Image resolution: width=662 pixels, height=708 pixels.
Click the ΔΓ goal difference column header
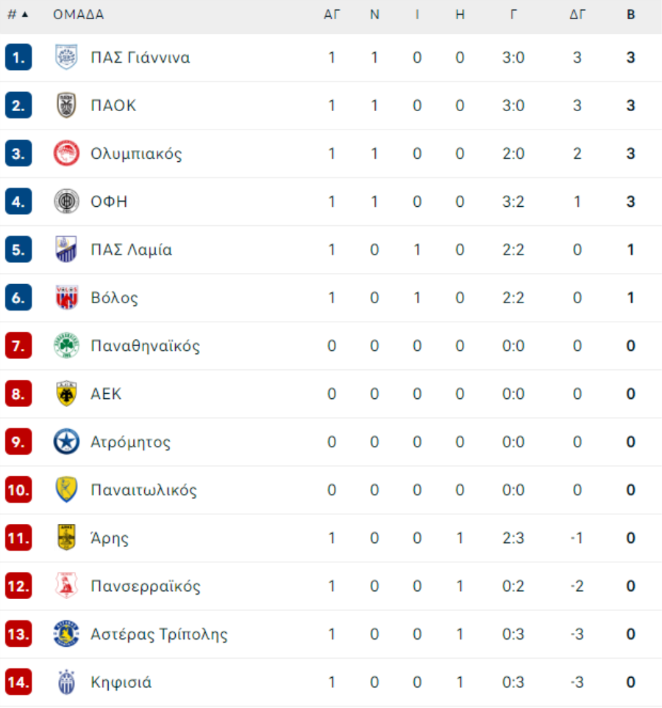pyautogui.click(x=577, y=15)
